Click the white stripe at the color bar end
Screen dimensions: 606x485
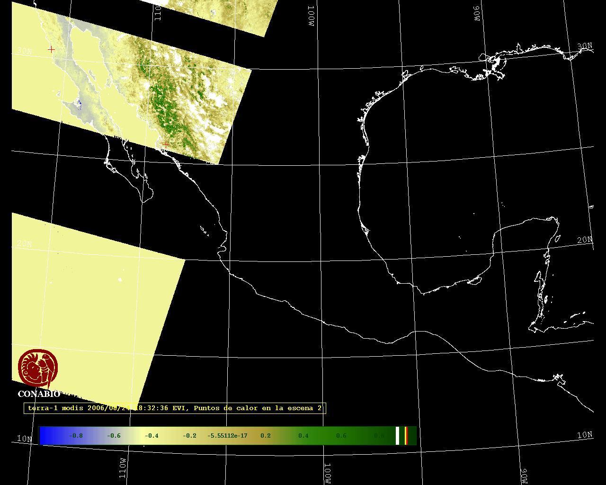pyautogui.click(x=398, y=436)
